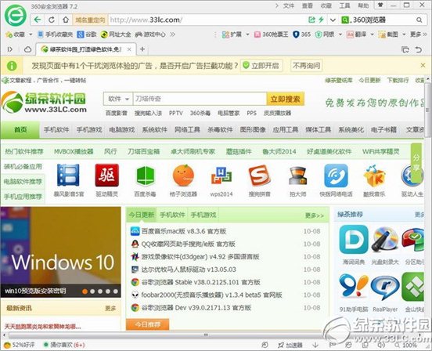Open the tab list windows icon
The width and height of the screenshot is (432, 351).
(405, 49)
